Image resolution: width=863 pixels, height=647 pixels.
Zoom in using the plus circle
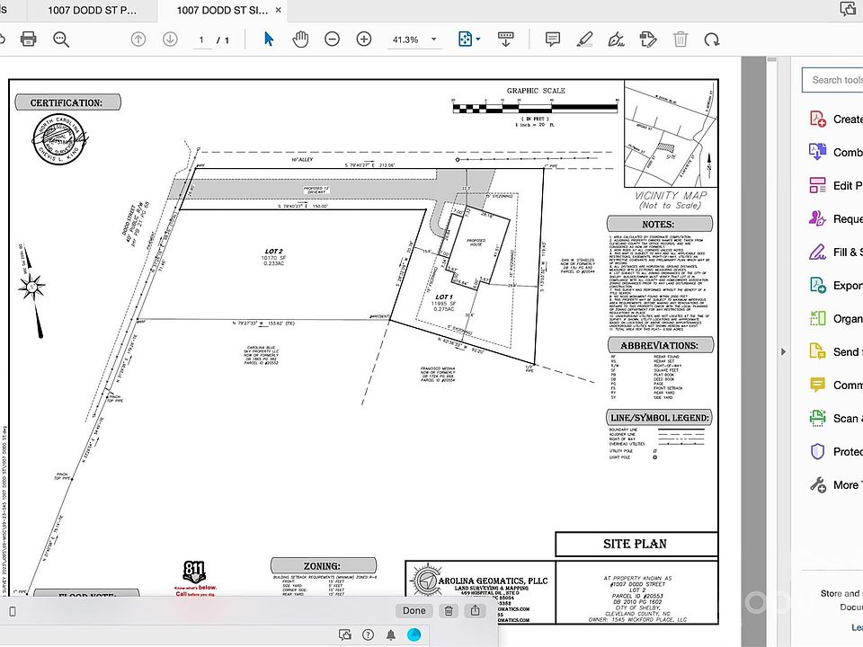point(364,39)
